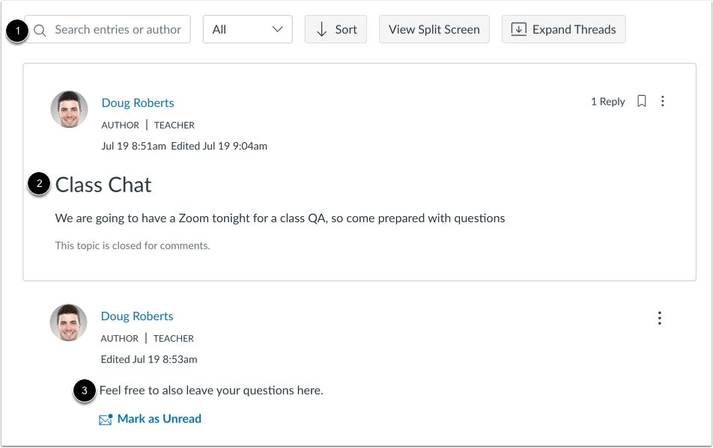Open Doug Roberts profile link in reply

(x=137, y=316)
